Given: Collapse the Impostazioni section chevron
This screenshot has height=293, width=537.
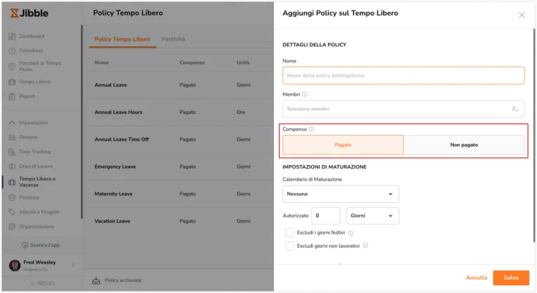Looking at the screenshot, I should click(12, 122).
